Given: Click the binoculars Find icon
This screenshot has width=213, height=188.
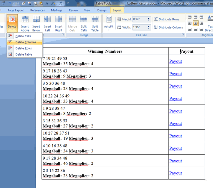Looking at the screenshot, I should [61, 3].
